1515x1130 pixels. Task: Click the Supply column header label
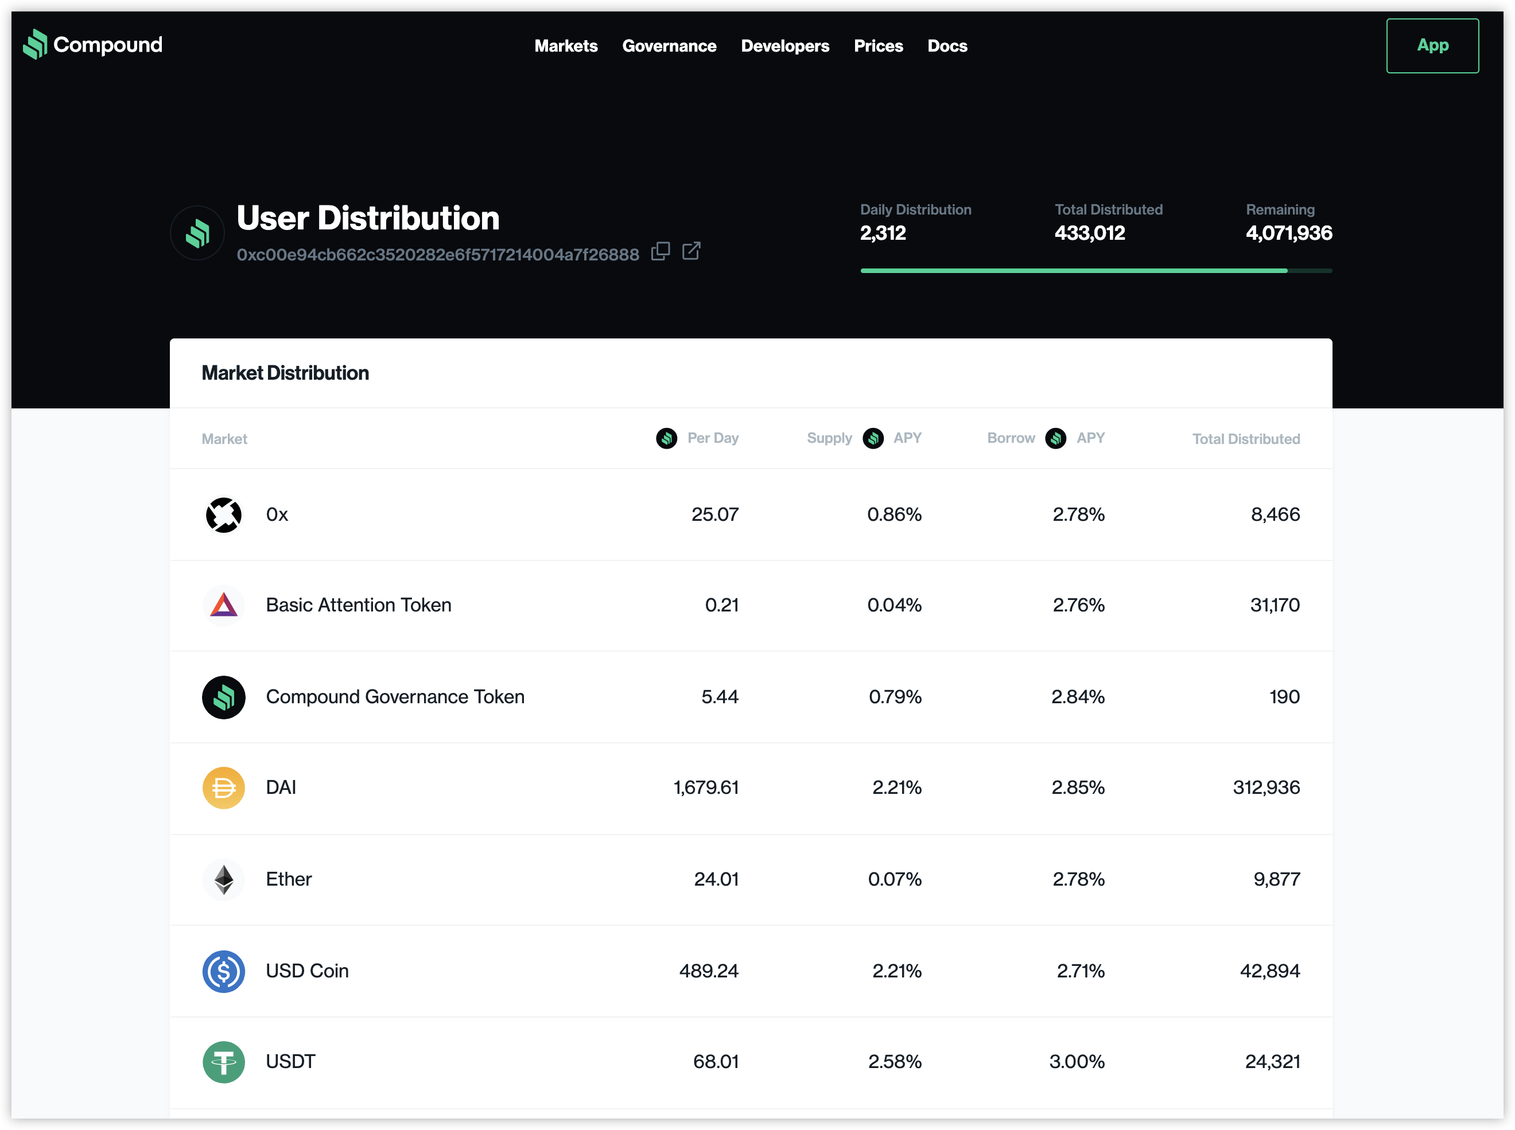click(x=829, y=438)
